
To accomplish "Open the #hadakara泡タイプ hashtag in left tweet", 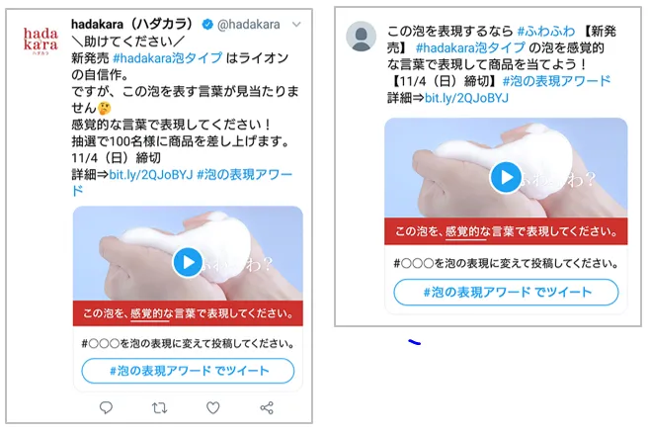I will [x=168, y=58].
